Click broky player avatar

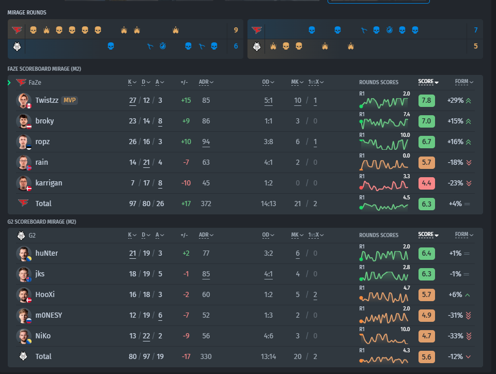[x=24, y=121]
